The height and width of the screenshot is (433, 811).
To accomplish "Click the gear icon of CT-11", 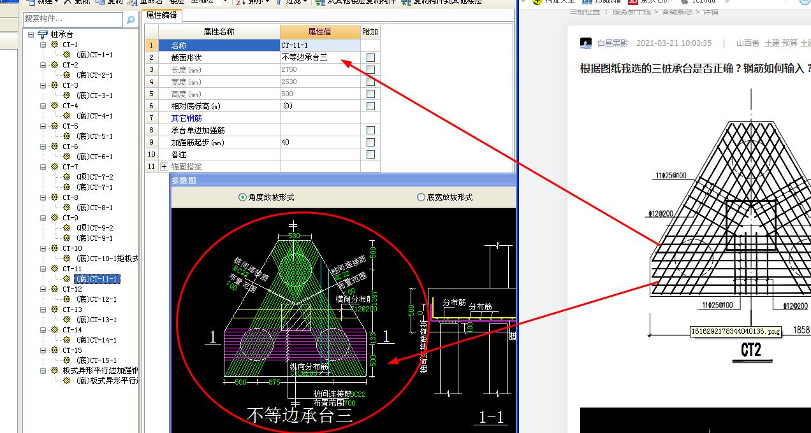I will (x=54, y=269).
